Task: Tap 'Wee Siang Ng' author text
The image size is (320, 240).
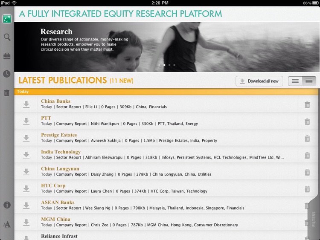Action: [x=98, y=208]
